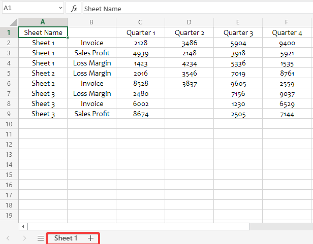Click the cell with value 9605

238,83
